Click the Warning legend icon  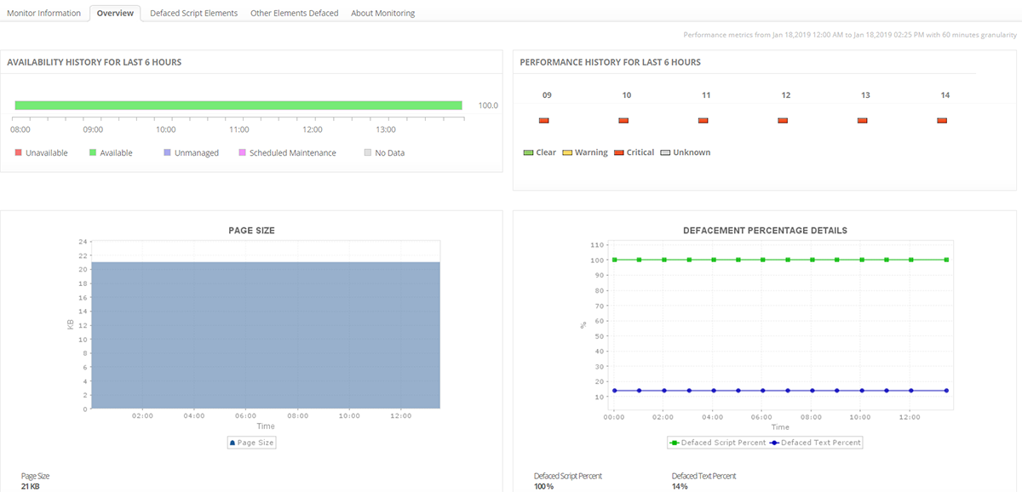coord(568,152)
